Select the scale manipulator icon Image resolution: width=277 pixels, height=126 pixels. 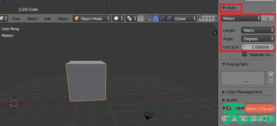[x=169, y=19]
